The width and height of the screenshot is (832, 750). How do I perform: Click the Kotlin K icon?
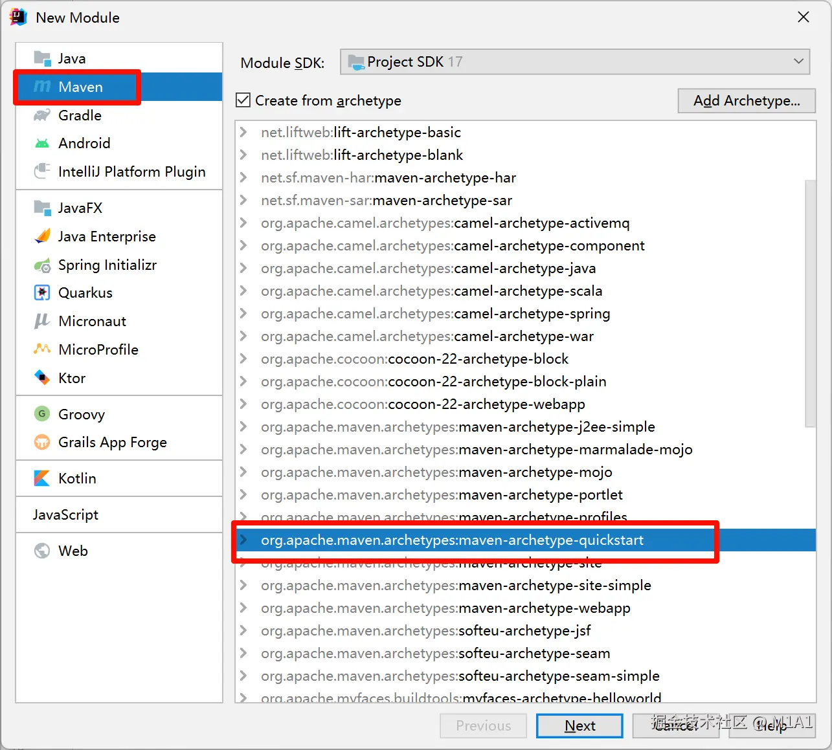[42, 478]
